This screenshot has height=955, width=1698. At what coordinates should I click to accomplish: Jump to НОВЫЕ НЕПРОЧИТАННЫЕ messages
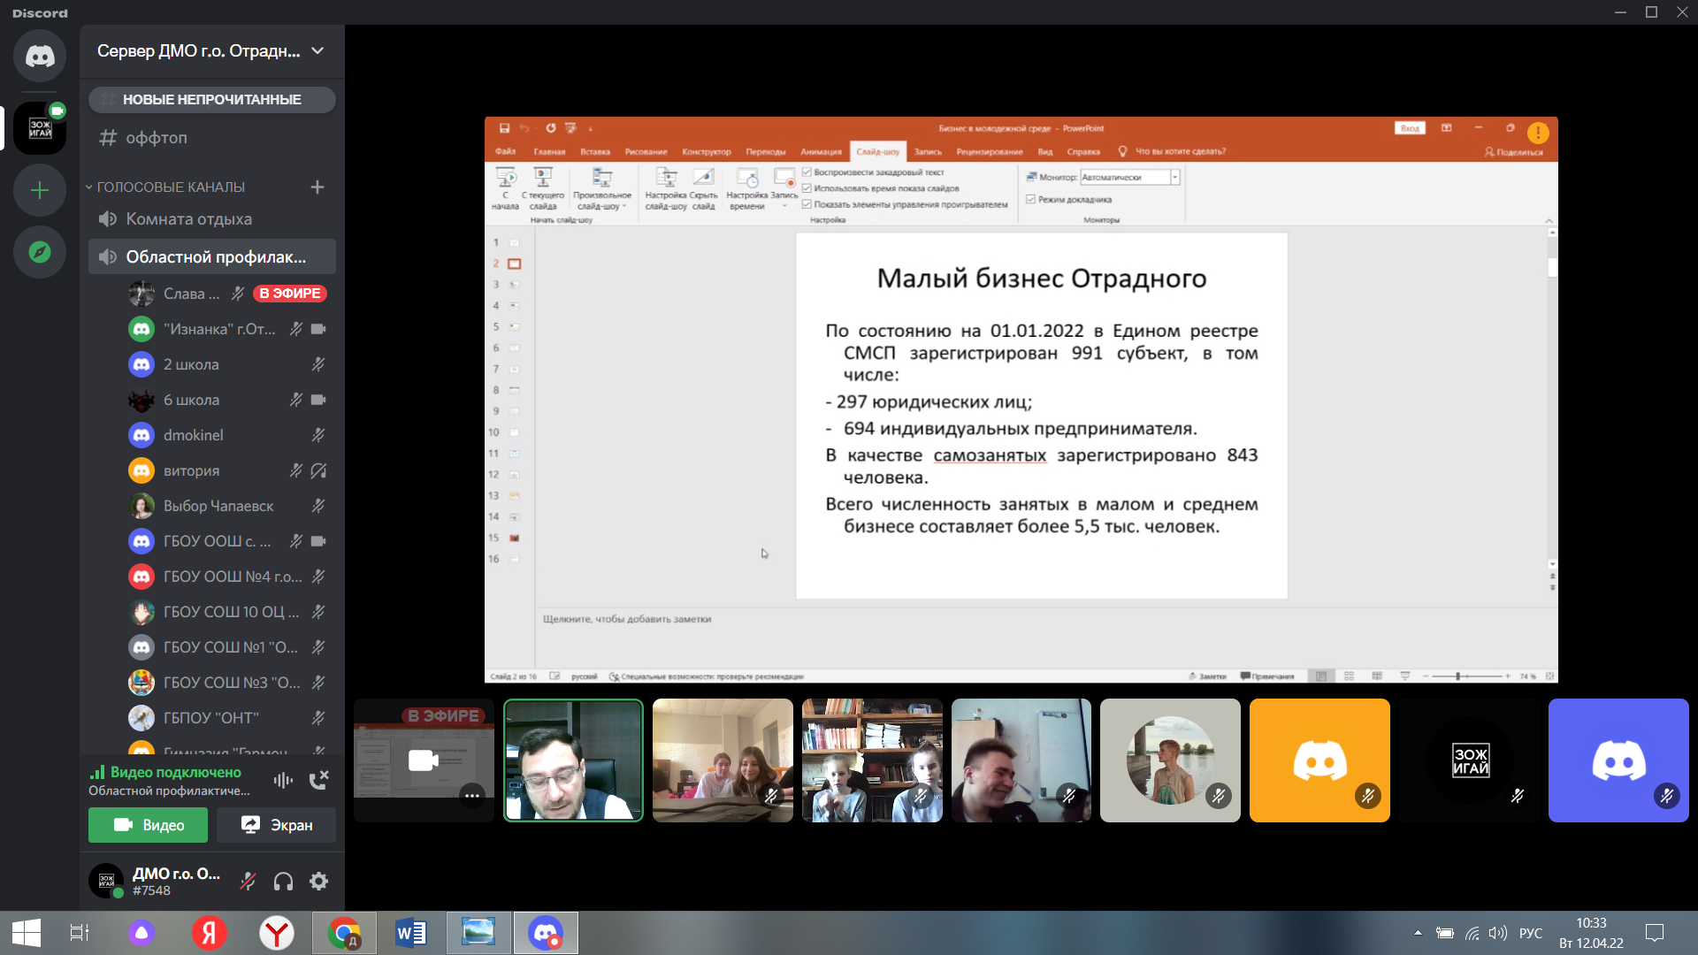tap(211, 99)
